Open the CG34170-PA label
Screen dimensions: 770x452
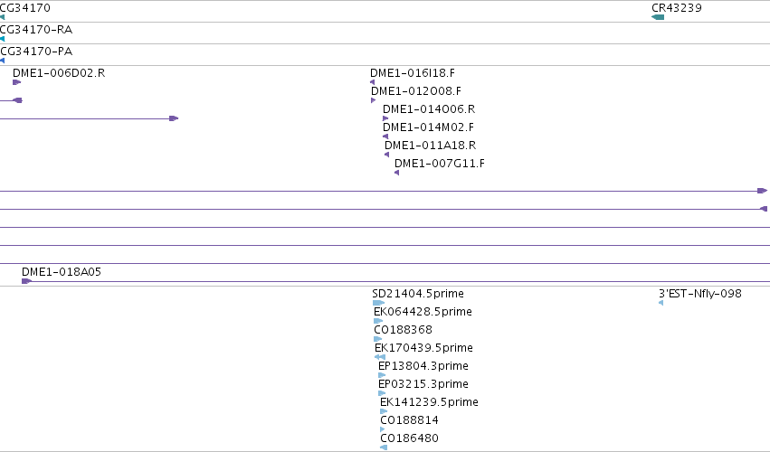pyautogui.click(x=36, y=52)
